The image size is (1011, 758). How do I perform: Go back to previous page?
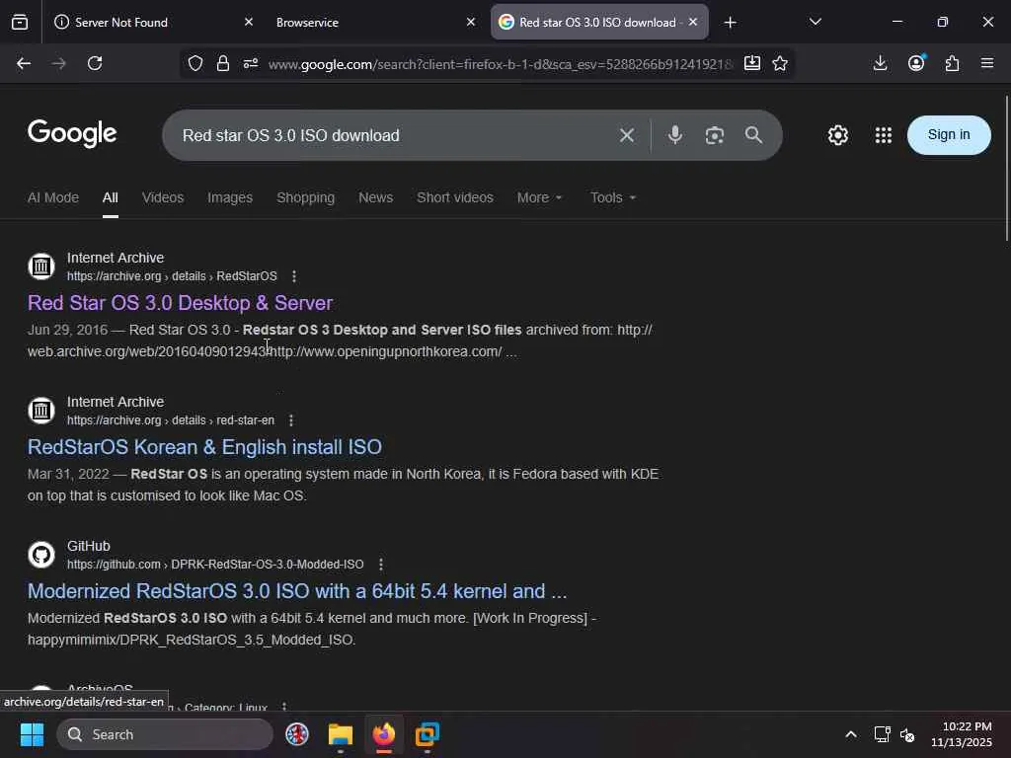pyautogui.click(x=24, y=63)
